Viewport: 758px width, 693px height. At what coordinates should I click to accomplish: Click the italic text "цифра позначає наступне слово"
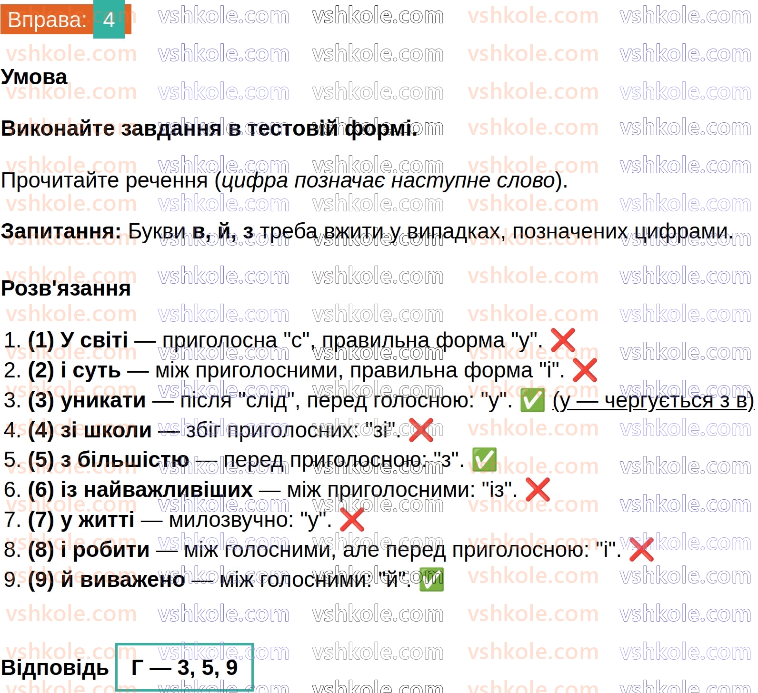[x=388, y=181]
